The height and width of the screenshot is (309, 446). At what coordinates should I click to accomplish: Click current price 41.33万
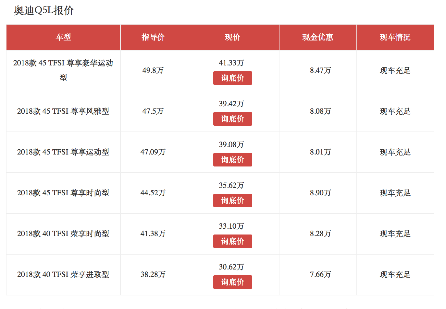[231, 63]
